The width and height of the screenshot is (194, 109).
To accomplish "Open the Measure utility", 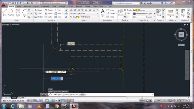I will tap(170, 12).
